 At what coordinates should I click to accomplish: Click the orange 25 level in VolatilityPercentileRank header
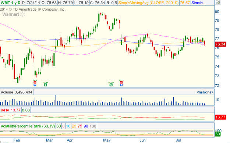74,126
